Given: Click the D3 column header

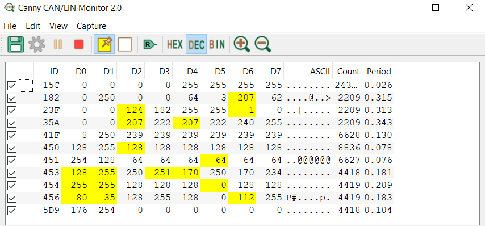Looking at the screenshot, I should (x=158, y=72).
